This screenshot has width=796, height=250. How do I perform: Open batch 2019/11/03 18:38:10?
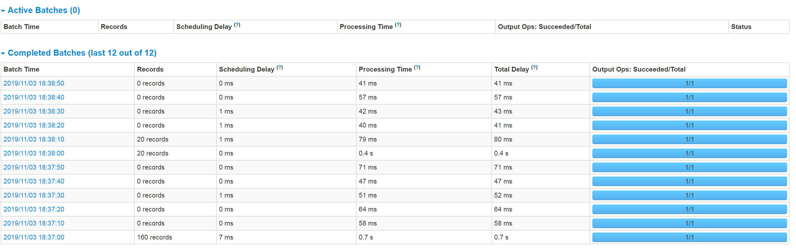34,139
